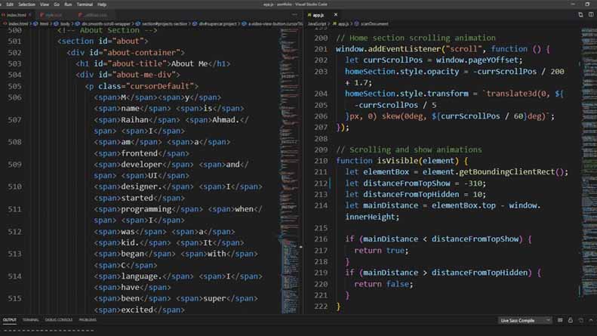Switch to the DEBUG CONSOLE panel tab
The width and height of the screenshot is (597, 336).
tap(59, 320)
